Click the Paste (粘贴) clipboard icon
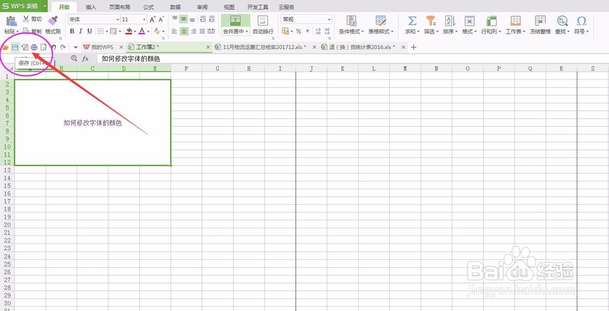Viewport: 609px width, 311px height. coord(12,21)
